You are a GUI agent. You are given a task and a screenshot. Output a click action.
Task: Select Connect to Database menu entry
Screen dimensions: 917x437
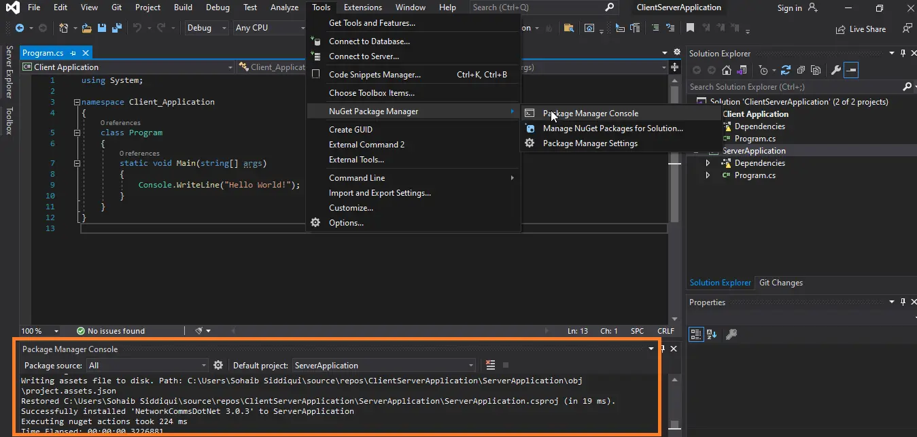tap(369, 41)
